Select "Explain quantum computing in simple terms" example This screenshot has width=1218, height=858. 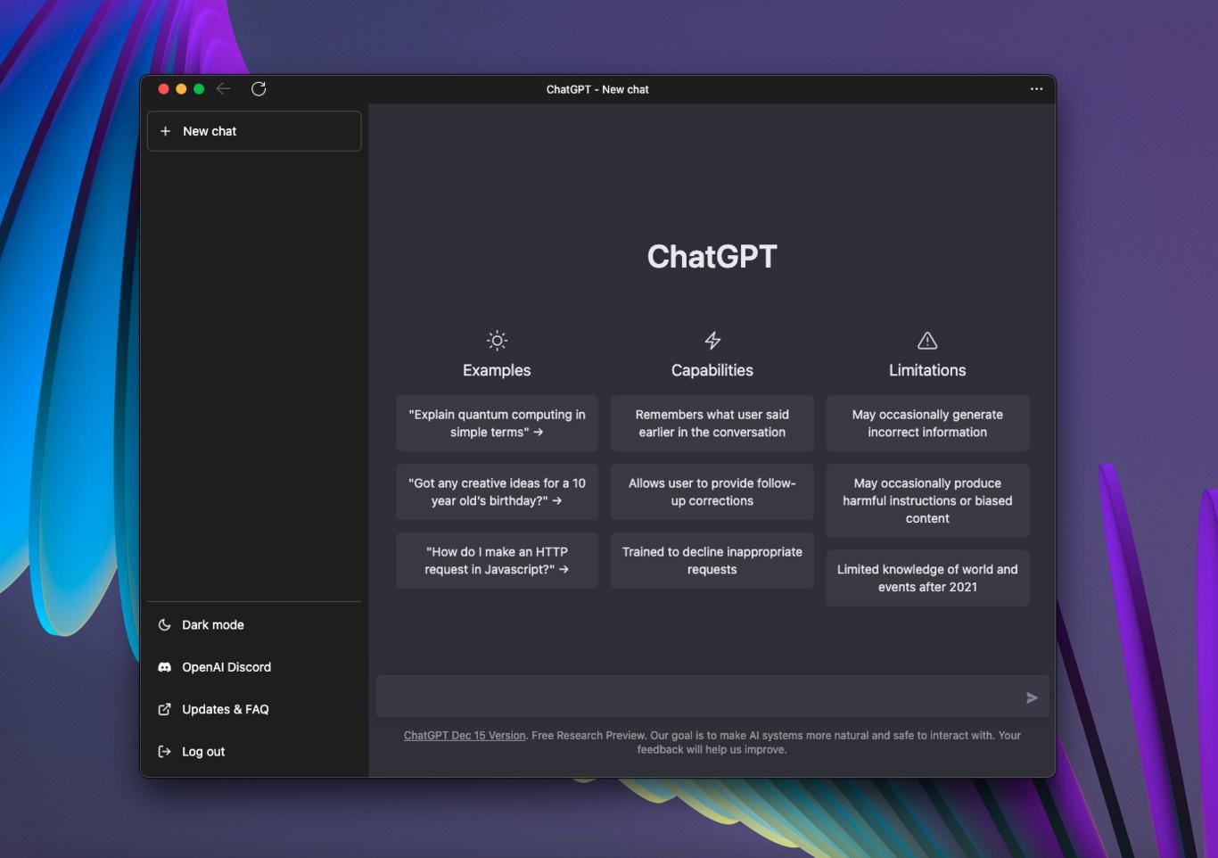[x=497, y=424]
